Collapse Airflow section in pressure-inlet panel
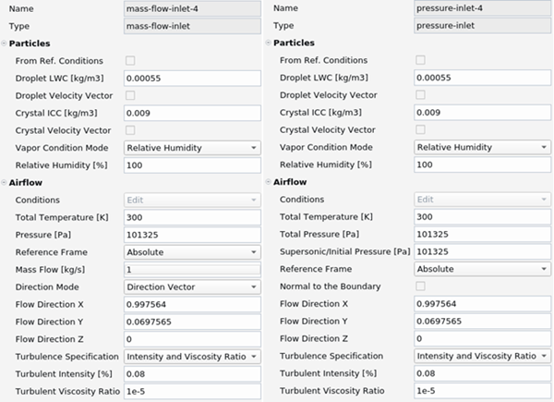The image size is (554, 402). point(268,182)
